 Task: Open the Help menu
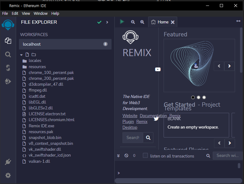55,14
